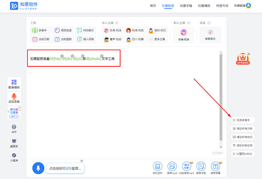
Task: Click the 插入间隔 insert pause tool
Action: 86,39
